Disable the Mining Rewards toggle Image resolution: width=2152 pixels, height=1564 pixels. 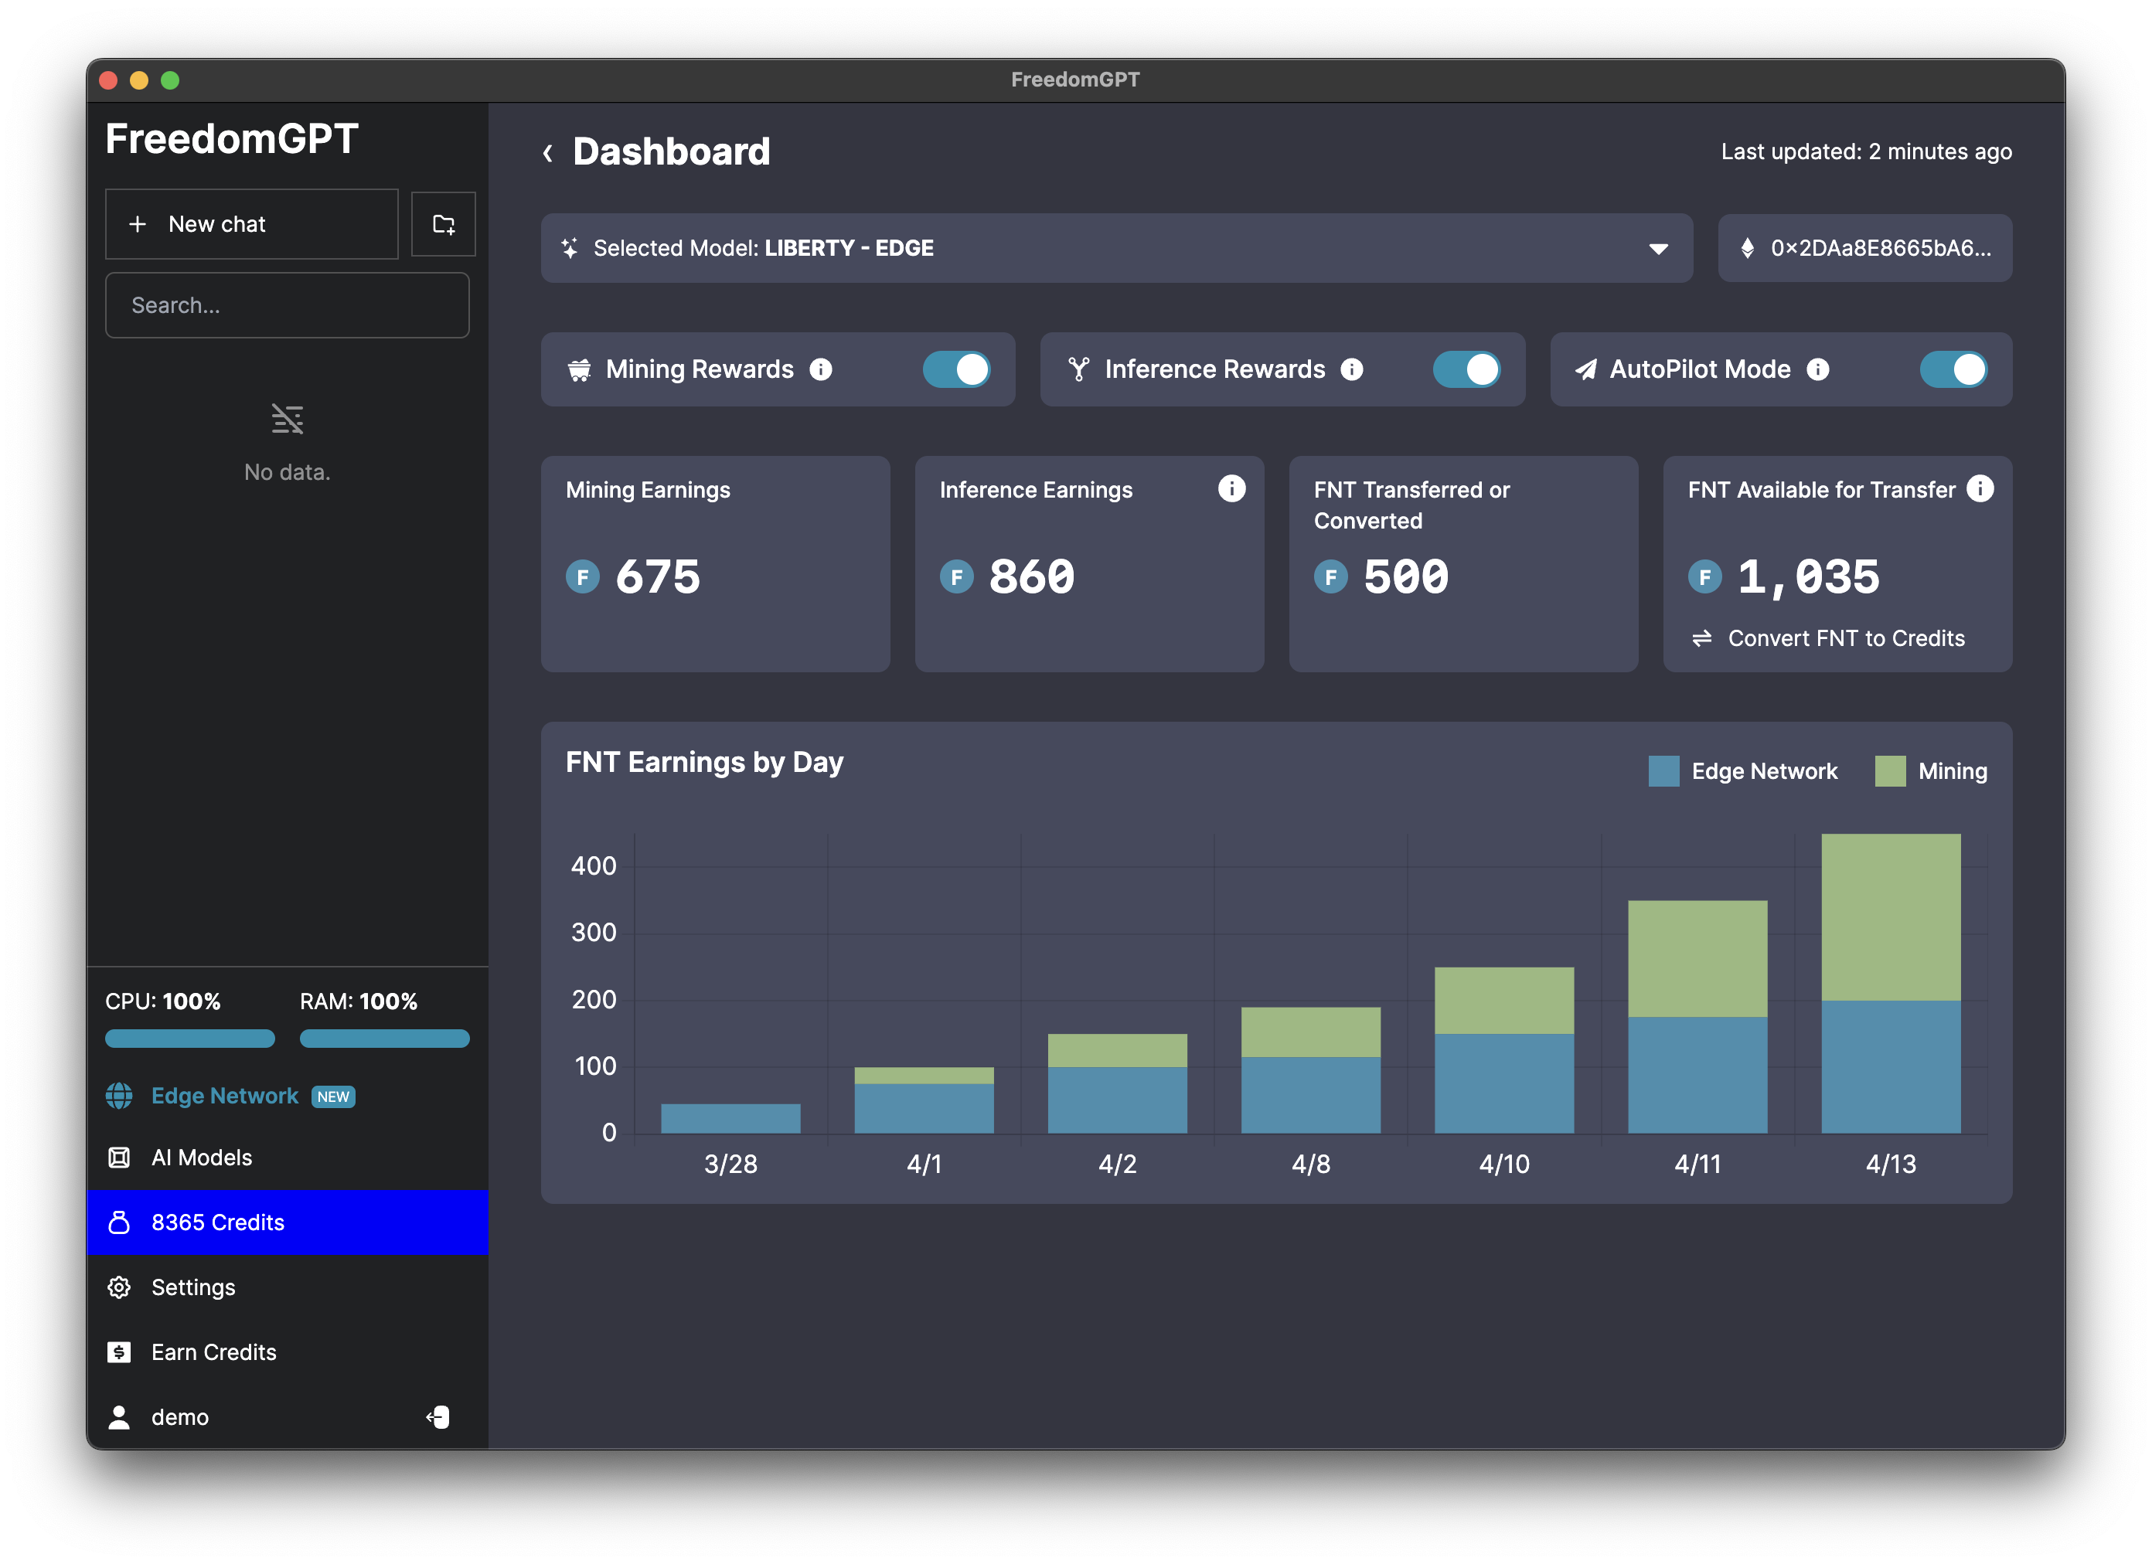coord(956,370)
